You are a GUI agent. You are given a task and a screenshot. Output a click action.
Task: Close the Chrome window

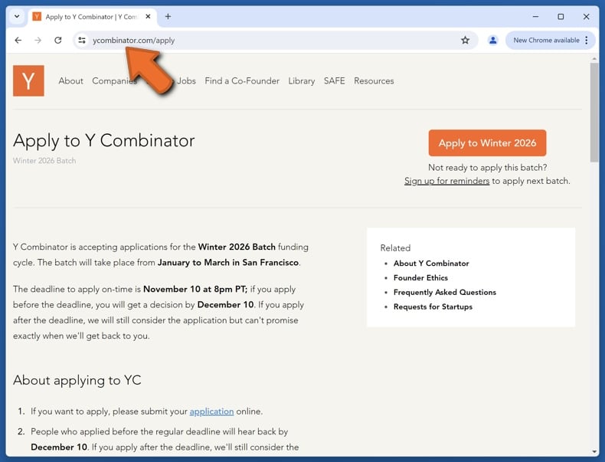(x=586, y=17)
